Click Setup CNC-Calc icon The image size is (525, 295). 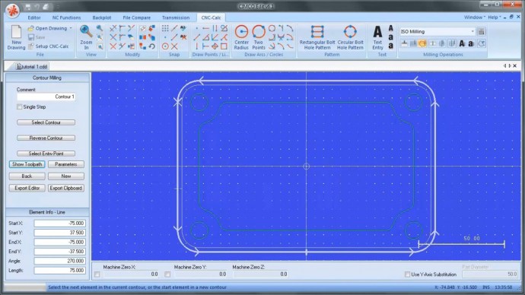click(30, 46)
